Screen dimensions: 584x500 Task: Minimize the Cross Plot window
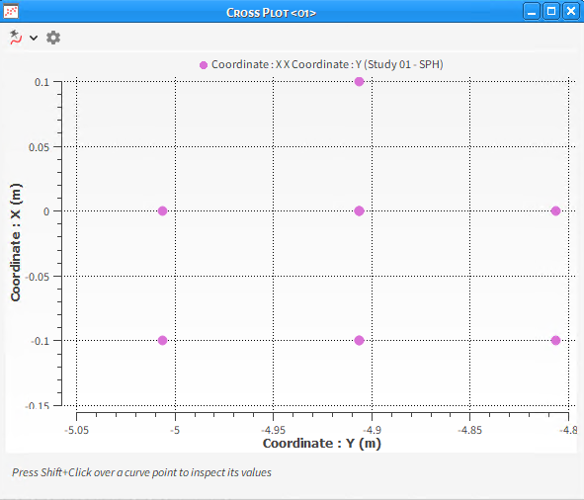[x=532, y=12]
